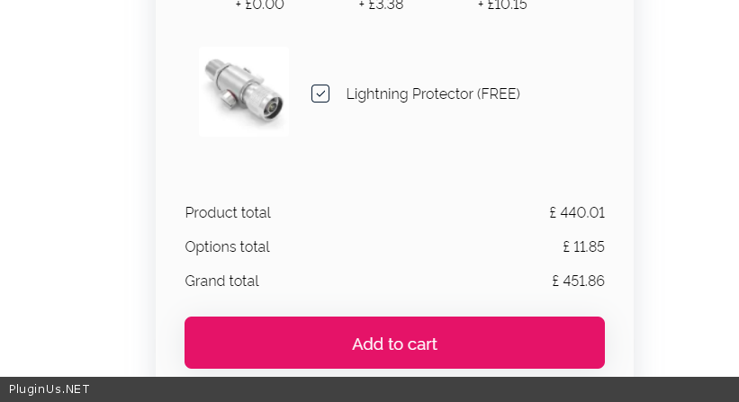Open the PluginUs.NET footer link
This screenshot has width=739, height=402.
coord(50,389)
